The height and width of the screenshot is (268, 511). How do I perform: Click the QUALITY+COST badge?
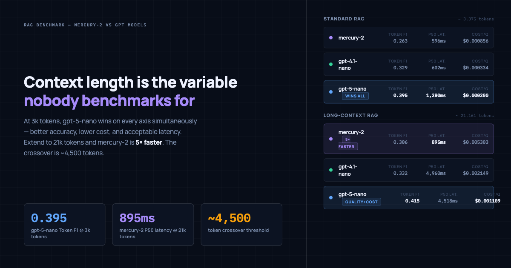click(x=361, y=202)
